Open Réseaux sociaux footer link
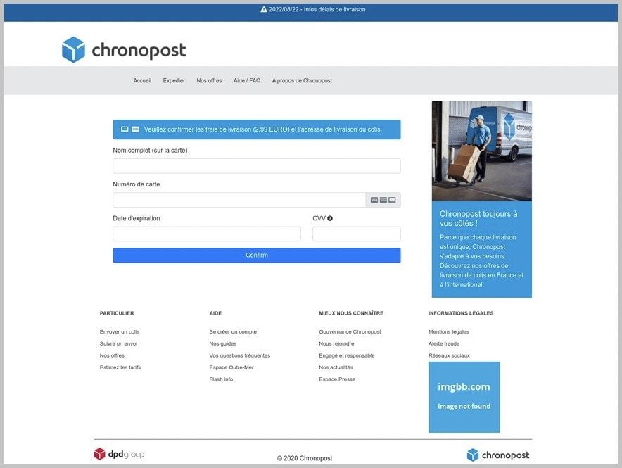This screenshot has width=622, height=468. point(449,355)
